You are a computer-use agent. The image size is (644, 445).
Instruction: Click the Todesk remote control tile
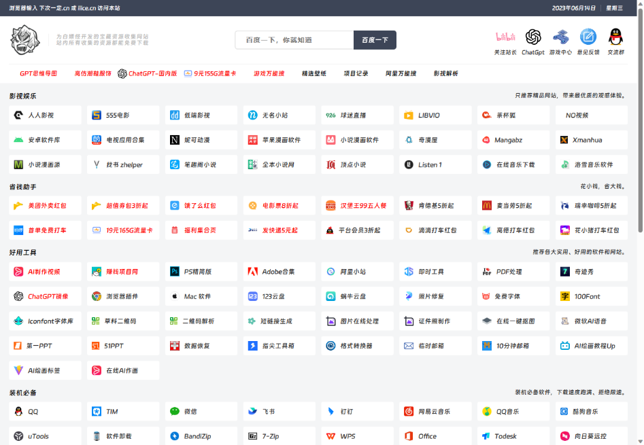coord(513,436)
